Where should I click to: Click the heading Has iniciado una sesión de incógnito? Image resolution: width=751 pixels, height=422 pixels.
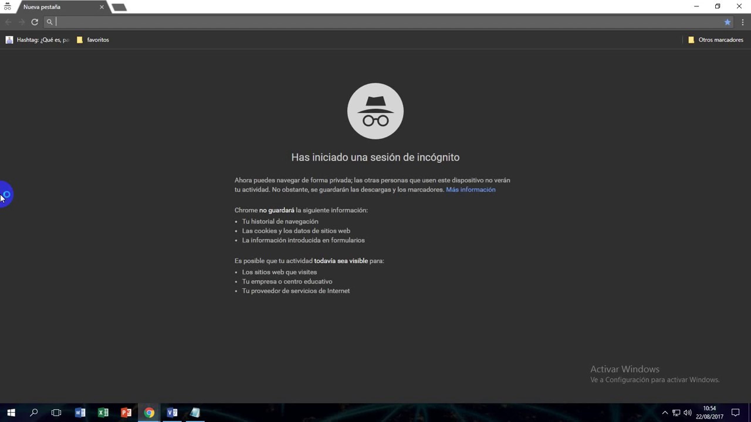pyautogui.click(x=375, y=157)
